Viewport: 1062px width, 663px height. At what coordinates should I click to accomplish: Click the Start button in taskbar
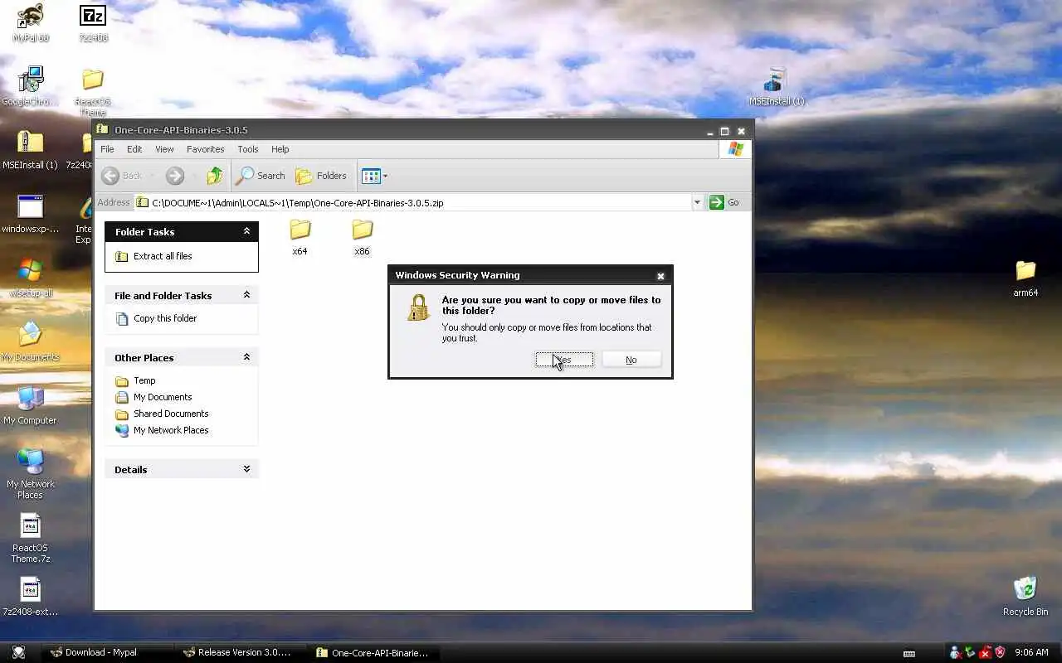tap(18, 652)
